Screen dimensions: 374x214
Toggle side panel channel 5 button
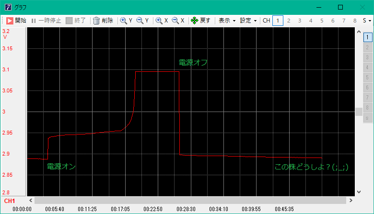pos(368,78)
